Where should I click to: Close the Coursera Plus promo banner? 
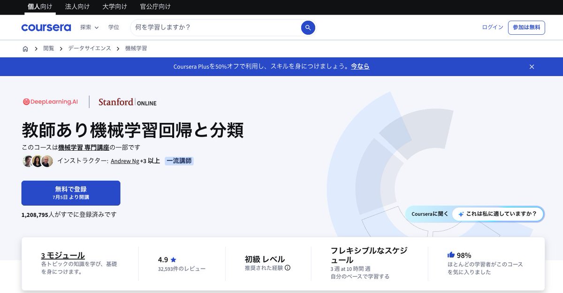(532, 67)
